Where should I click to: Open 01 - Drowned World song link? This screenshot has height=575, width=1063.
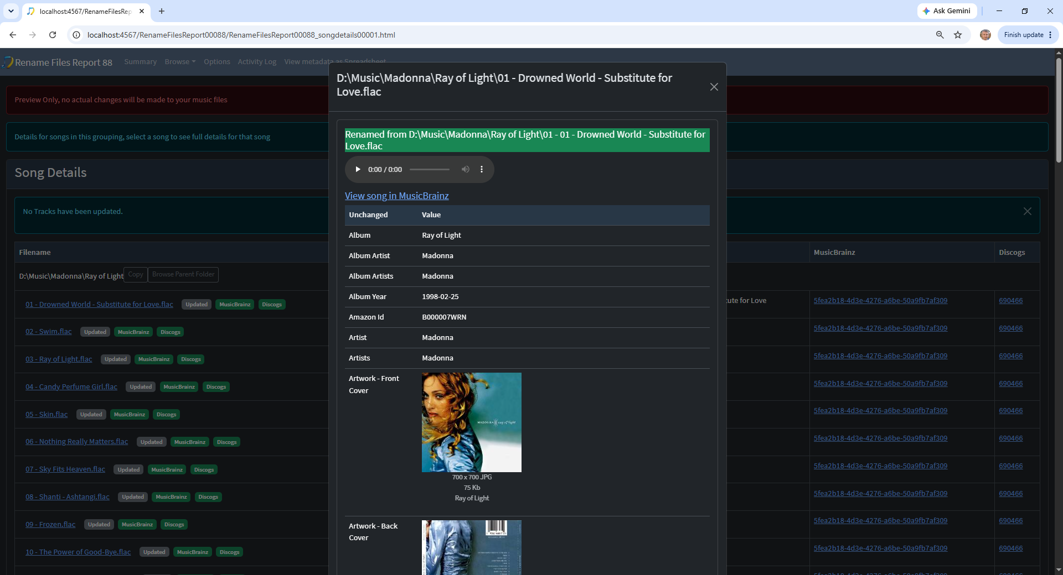(x=99, y=305)
